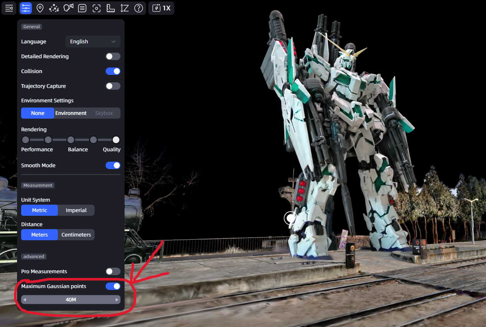
Task: Click the Z-axis height icon
Action: (125, 8)
